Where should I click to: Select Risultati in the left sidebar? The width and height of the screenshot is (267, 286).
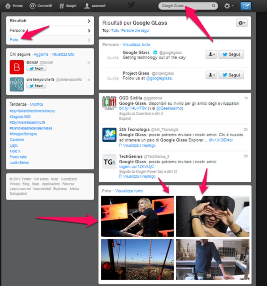tap(50, 21)
